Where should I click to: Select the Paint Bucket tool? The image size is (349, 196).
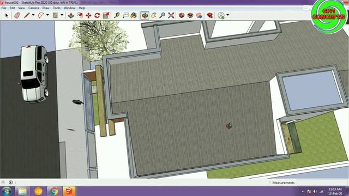point(134,15)
